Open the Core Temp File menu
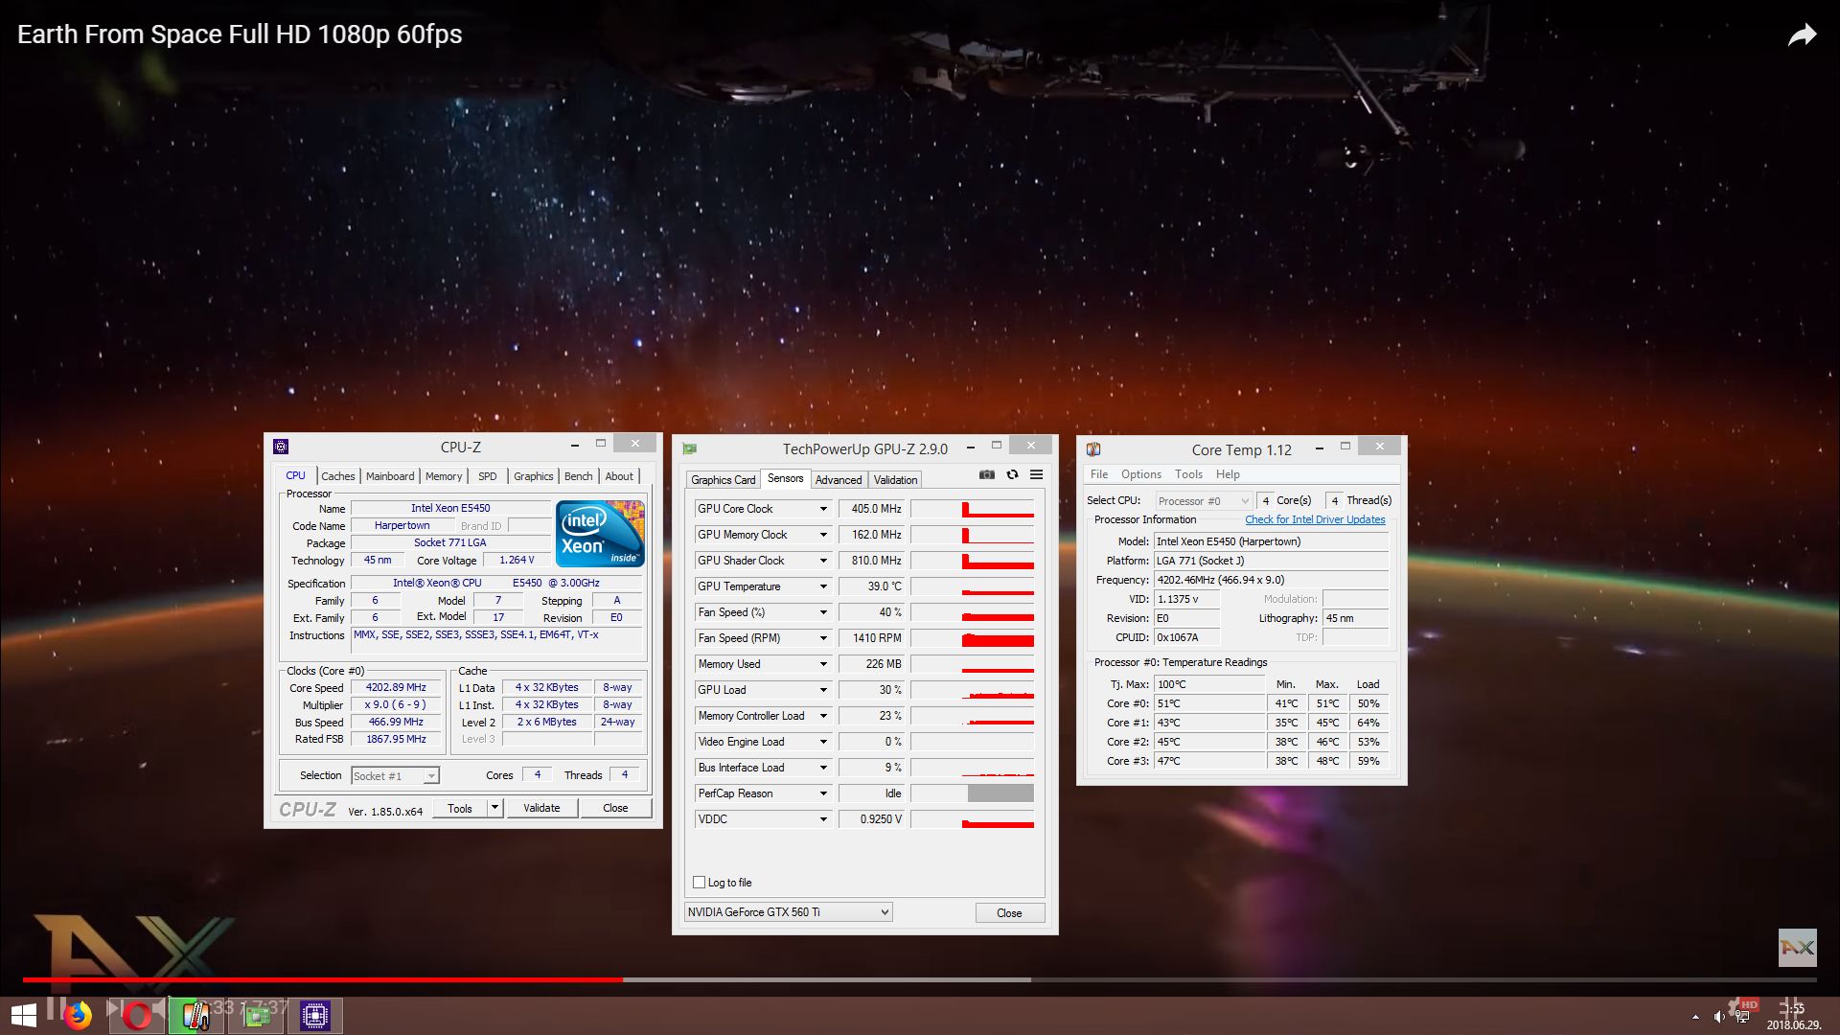 (x=1099, y=474)
